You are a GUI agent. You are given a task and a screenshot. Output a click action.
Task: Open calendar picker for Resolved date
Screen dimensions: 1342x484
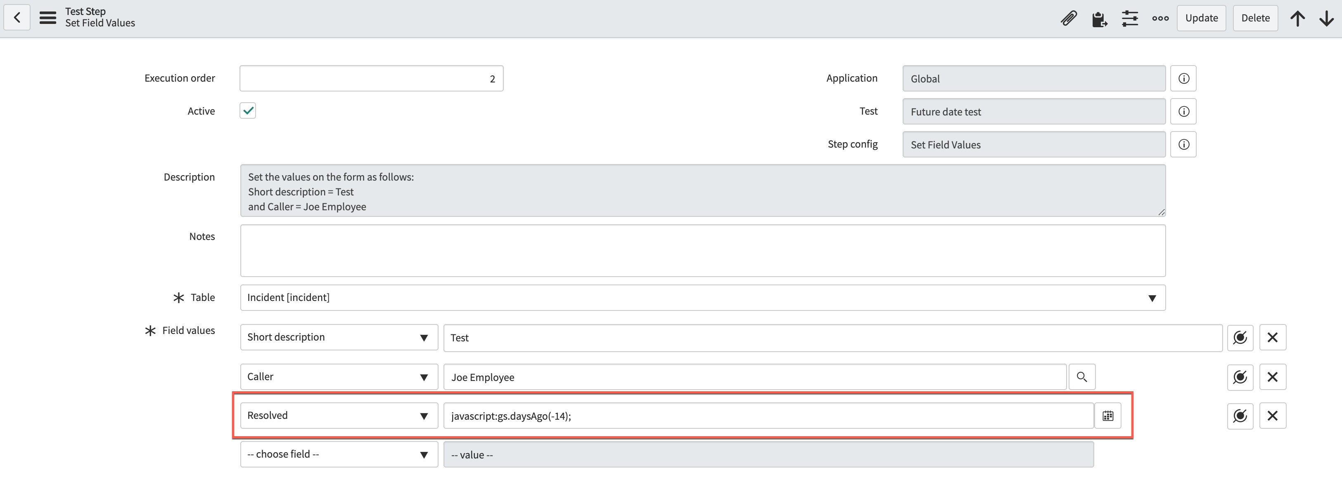coord(1107,416)
